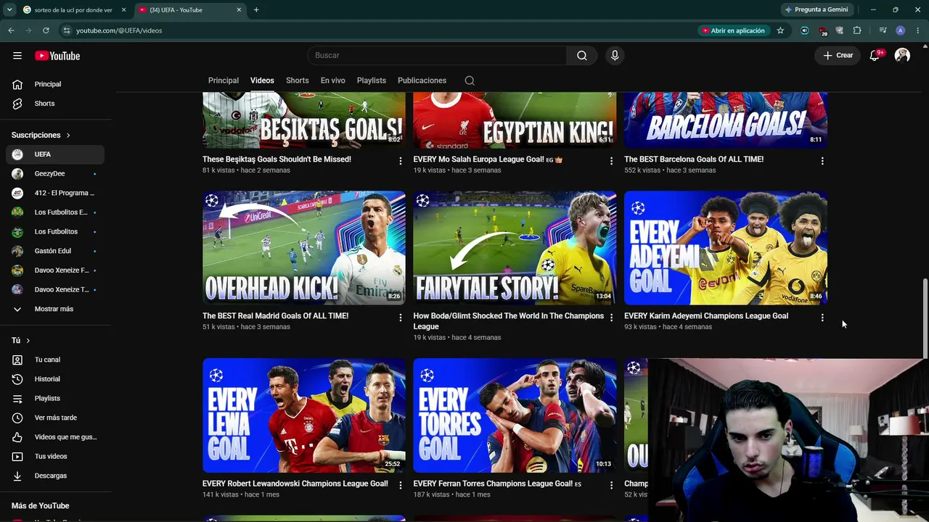Open the Chrome three-dot menu
The height and width of the screenshot is (522, 929).
click(917, 30)
